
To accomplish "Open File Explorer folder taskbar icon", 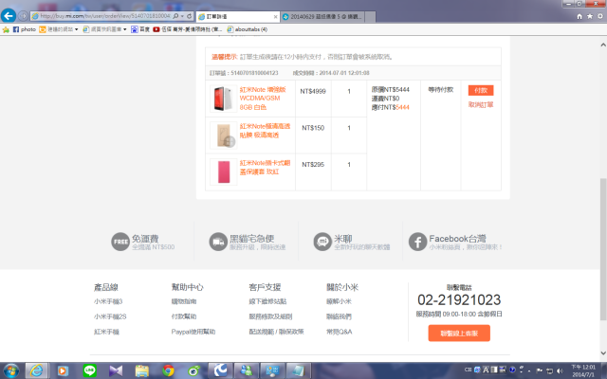I will click(x=141, y=370).
